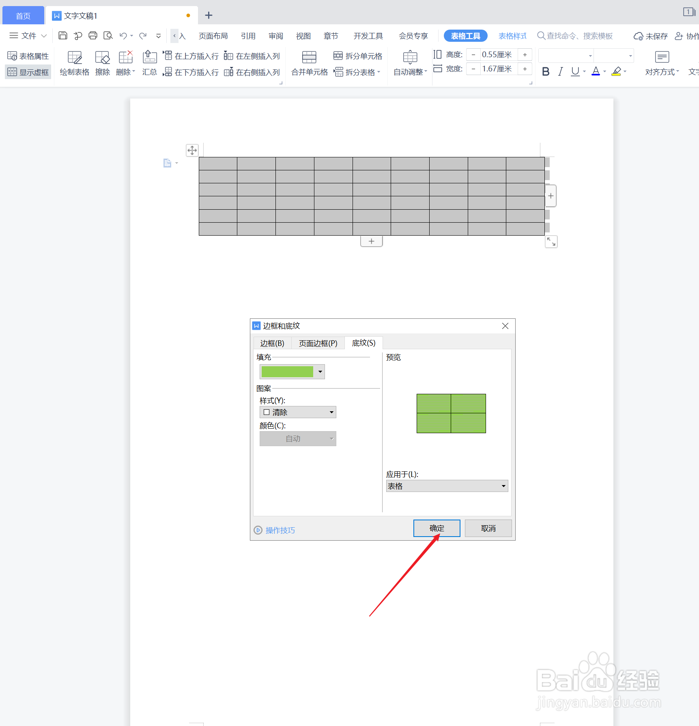Open the 填充 fill color dropdown
This screenshot has height=726, width=699.
pyautogui.click(x=320, y=372)
